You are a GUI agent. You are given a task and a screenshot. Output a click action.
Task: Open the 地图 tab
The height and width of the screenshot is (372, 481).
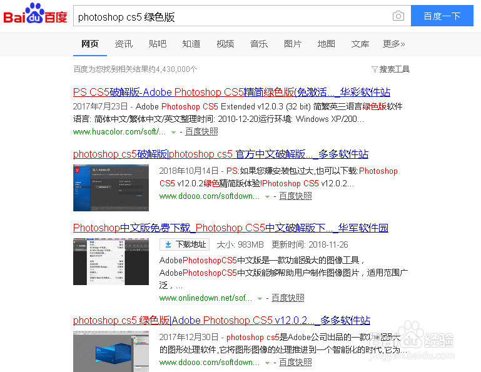point(326,44)
